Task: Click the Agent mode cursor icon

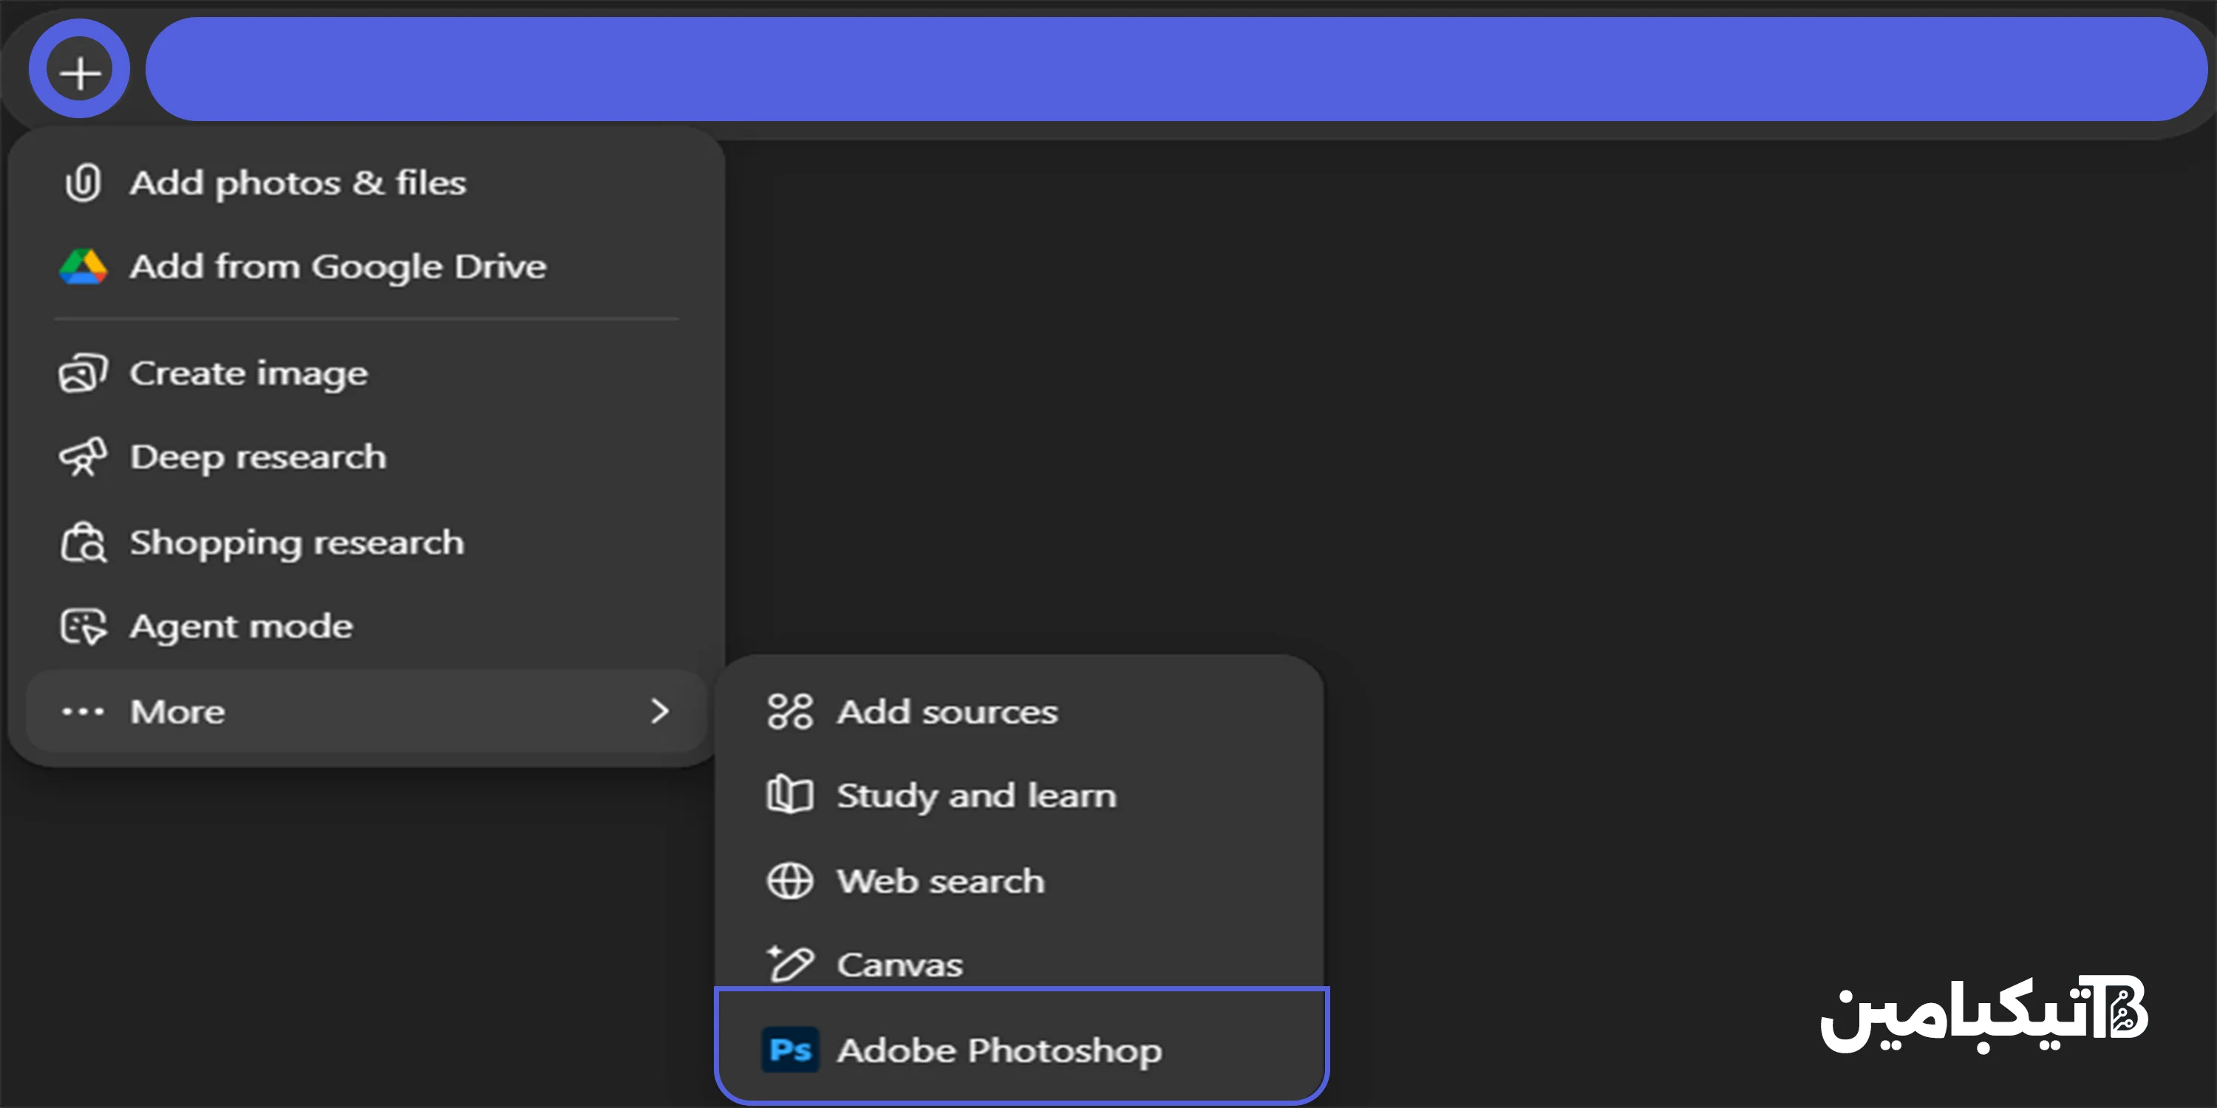Action: click(83, 626)
